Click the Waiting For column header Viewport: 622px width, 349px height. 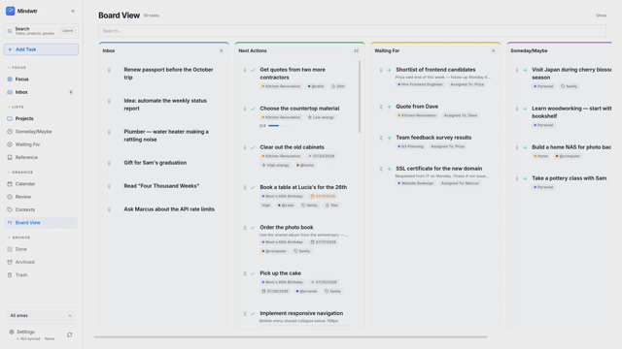tap(435, 51)
